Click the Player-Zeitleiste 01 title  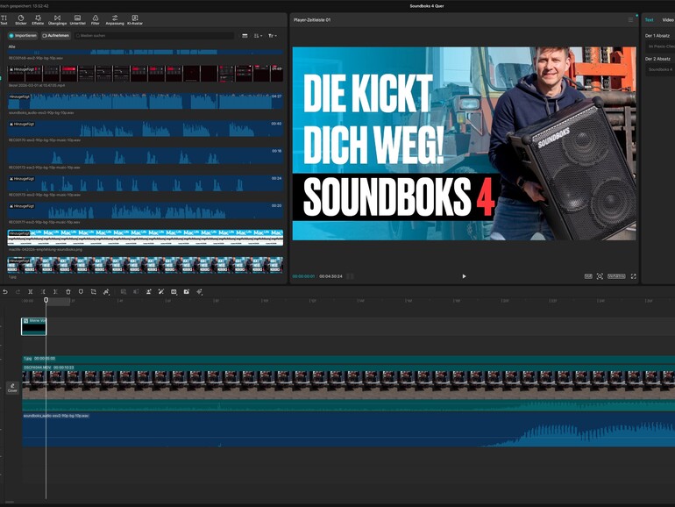(x=312, y=20)
